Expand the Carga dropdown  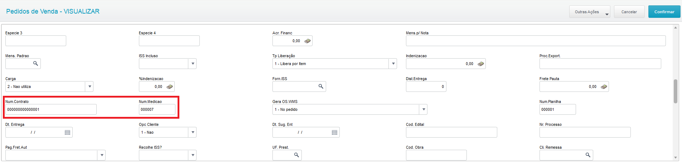pos(90,87)
